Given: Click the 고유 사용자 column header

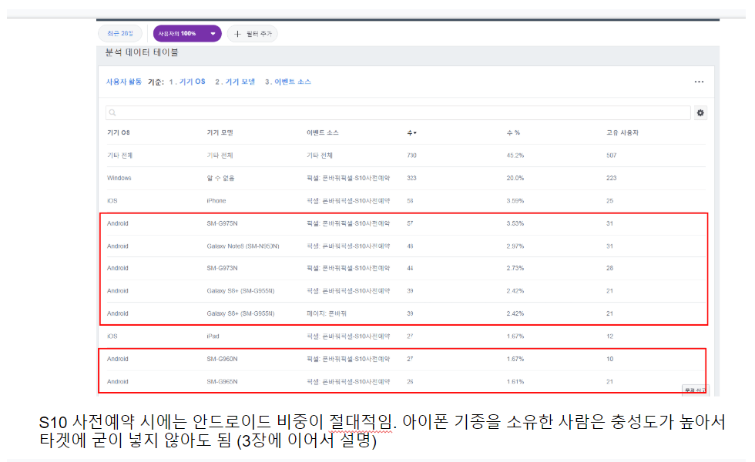Looking at the screenshot, I should (622, 133).
